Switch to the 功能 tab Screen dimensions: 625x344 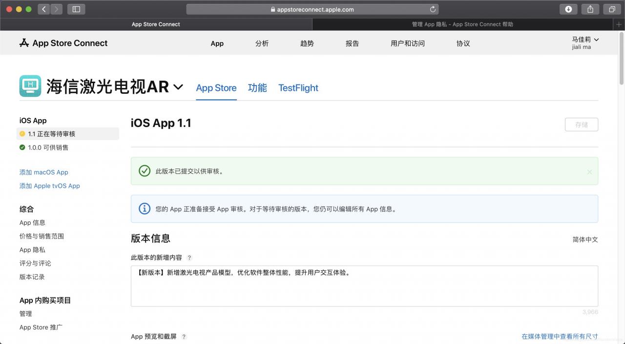pos(257,88)
